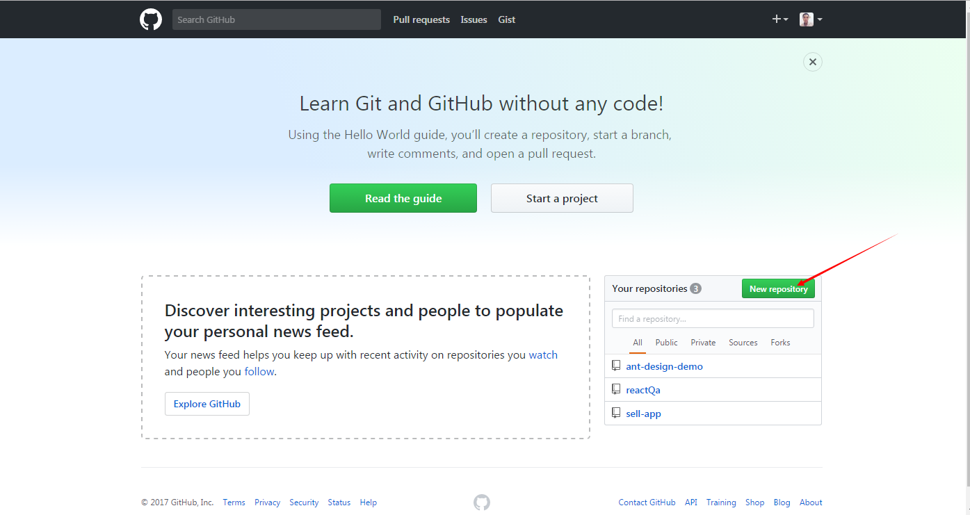
Task: Click the Learn Git and GitHub headline
Action: click(481, 104)
